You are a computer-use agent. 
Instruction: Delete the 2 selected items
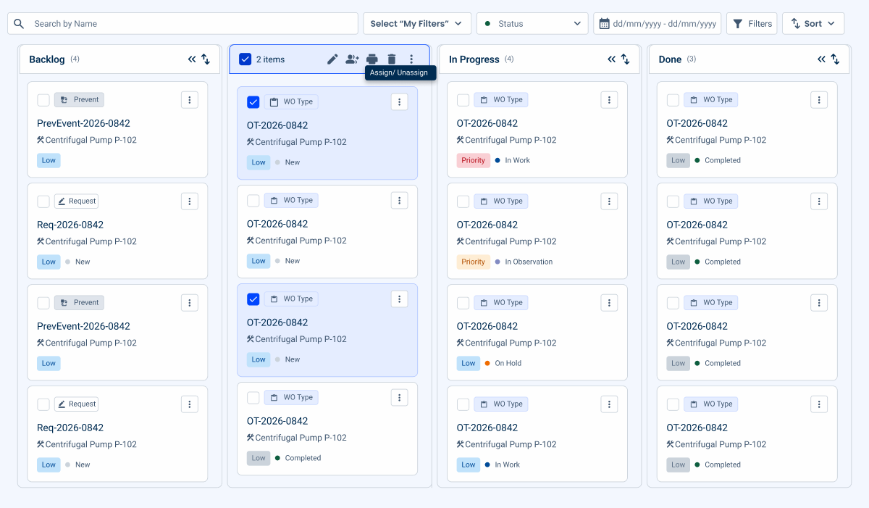(x=392, y=59)
